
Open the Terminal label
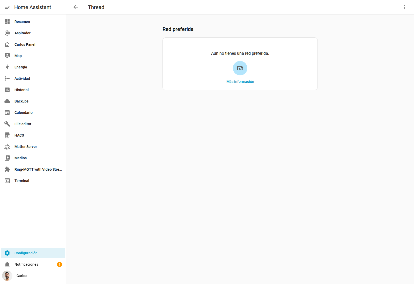(22, 181)
